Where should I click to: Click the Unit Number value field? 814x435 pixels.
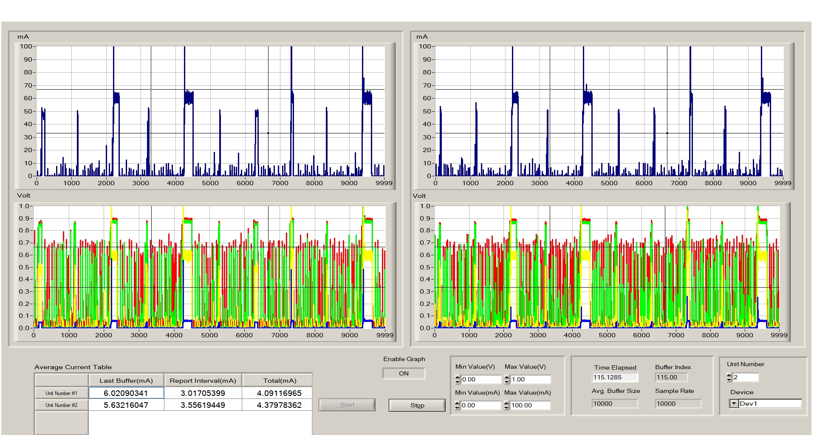tap(746, 377)
